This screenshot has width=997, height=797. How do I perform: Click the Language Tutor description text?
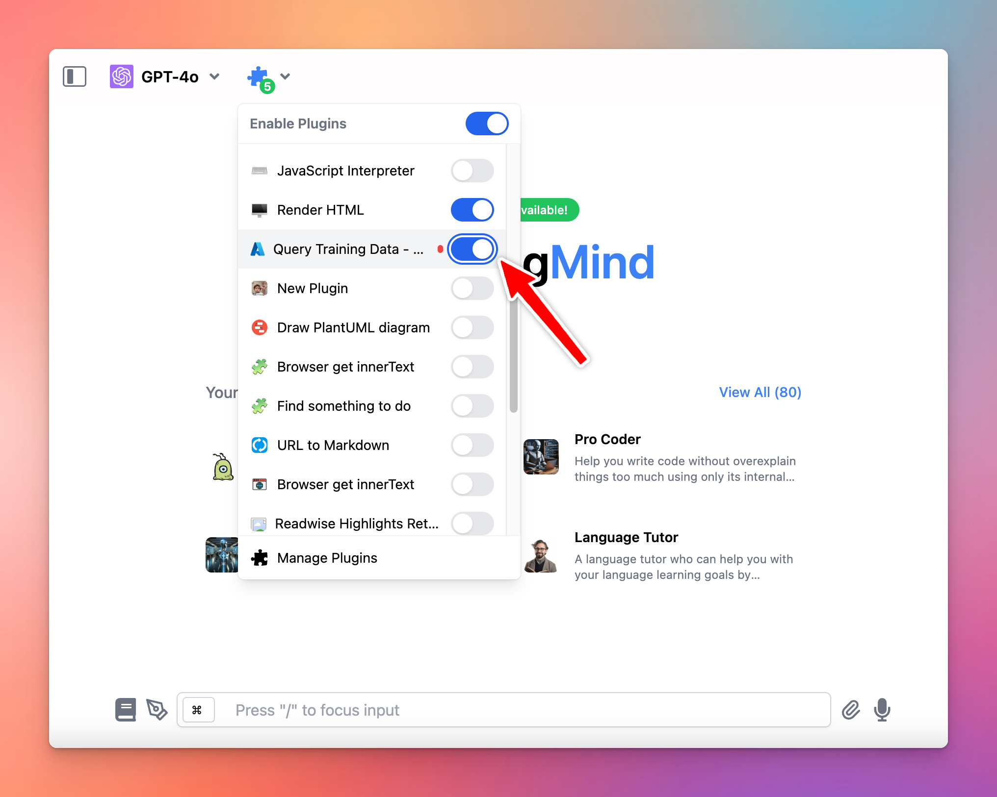coord(683,567)
